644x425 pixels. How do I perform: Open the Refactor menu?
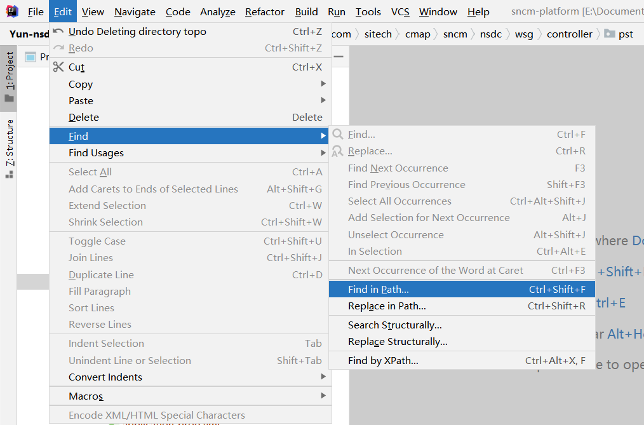coord(264,12)
